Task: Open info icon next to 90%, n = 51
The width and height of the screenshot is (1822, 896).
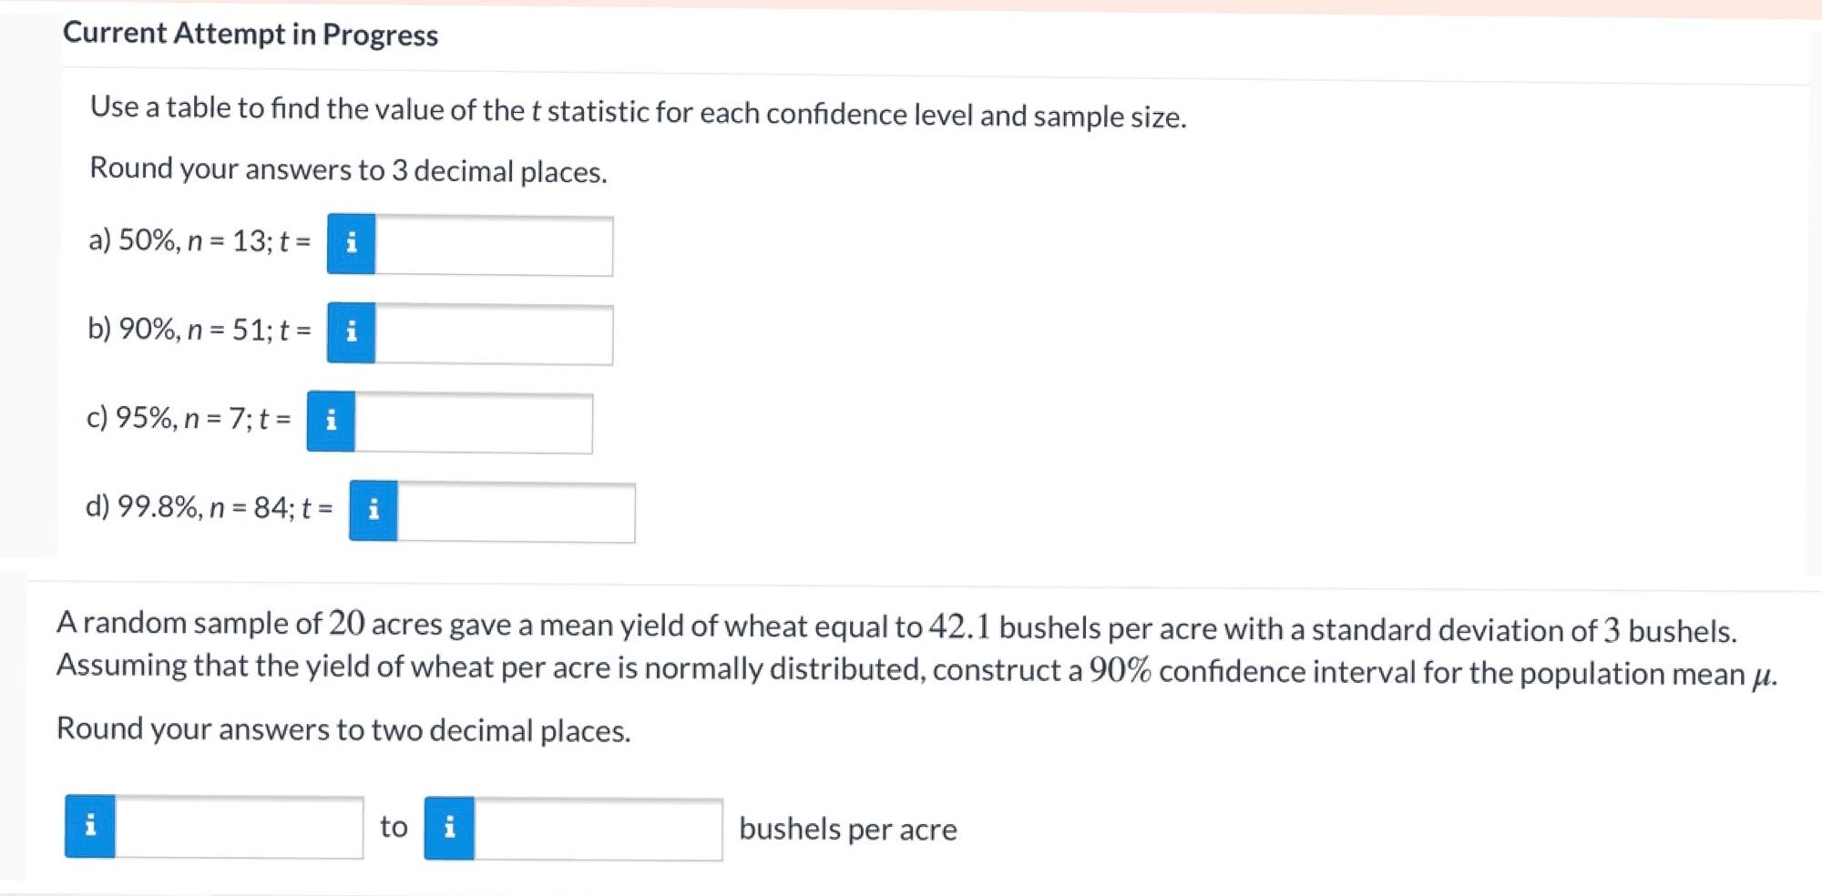Action: point(351,332)
